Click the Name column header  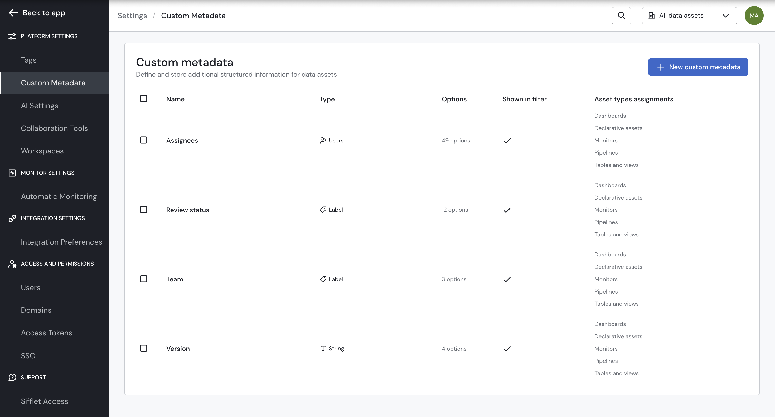[x=175, y=99]
